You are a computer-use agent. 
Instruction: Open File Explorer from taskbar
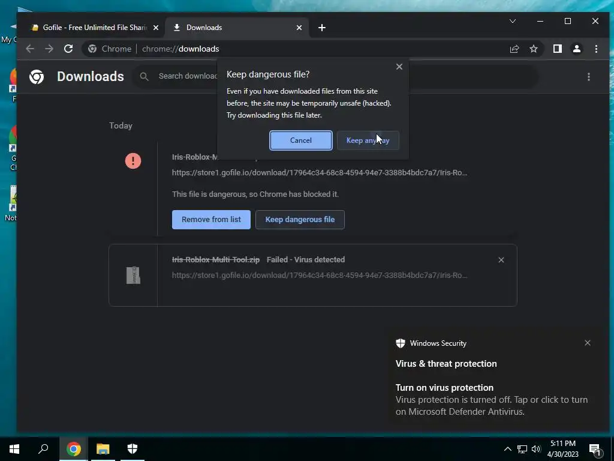pos(103,449)
